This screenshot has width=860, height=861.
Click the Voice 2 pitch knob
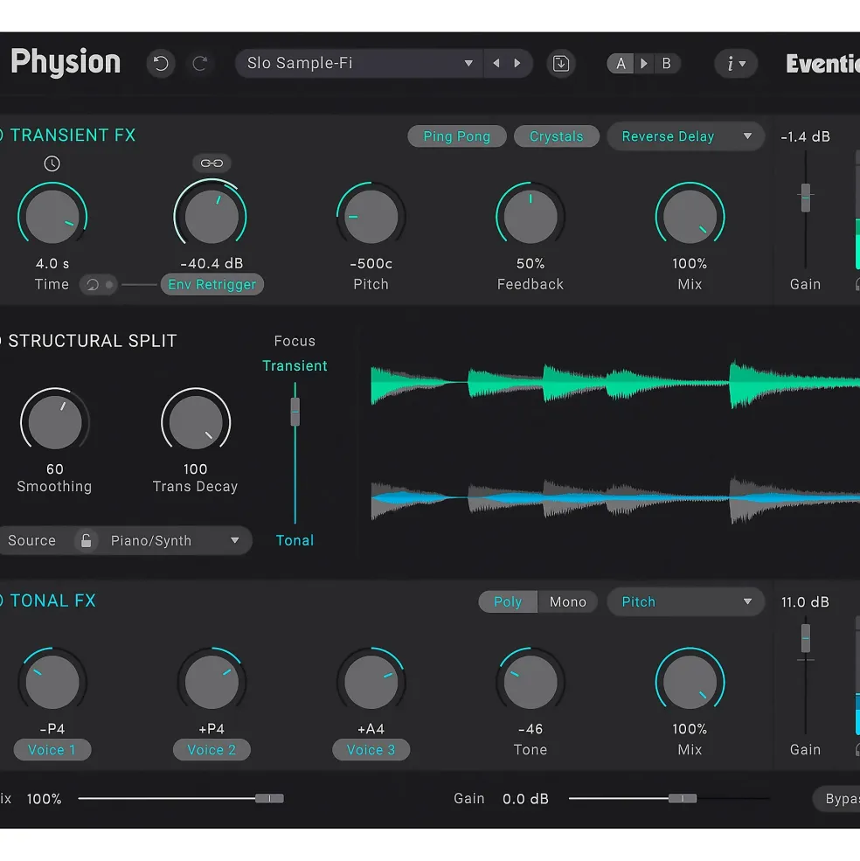point(212,682)
